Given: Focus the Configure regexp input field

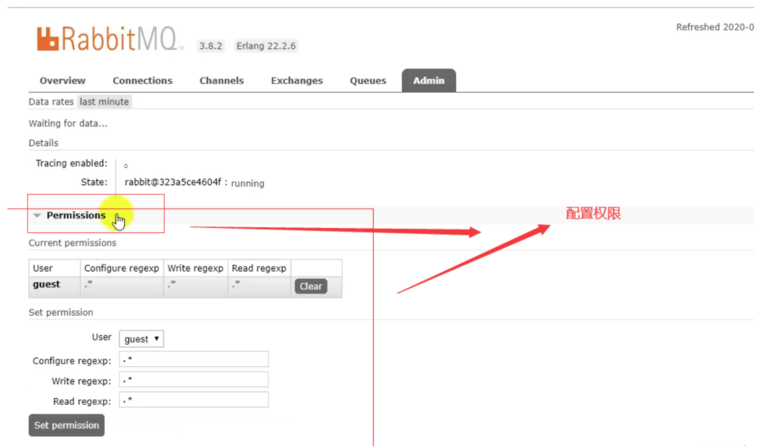Looking at the screenshot, I should click(x=194, y=360).
